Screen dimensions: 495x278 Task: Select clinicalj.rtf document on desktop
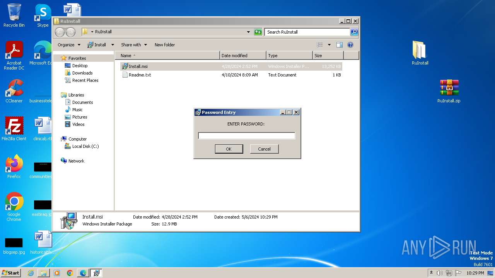(43, 129)
